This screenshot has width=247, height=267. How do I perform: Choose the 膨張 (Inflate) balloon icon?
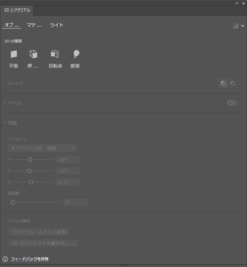(x=76, y=54)
